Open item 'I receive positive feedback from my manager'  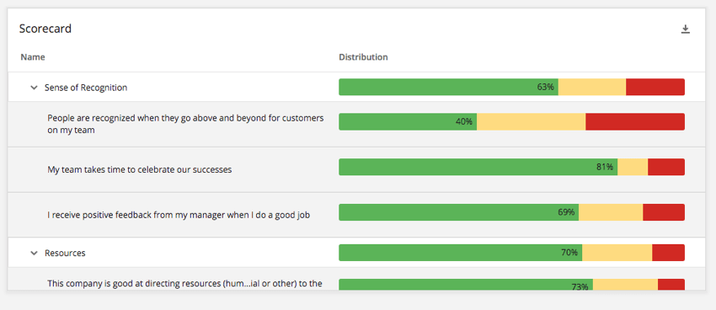[x=179, y=215]
